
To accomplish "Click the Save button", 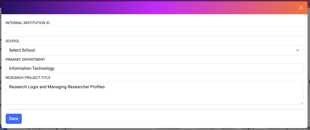I will pos(14,118).
